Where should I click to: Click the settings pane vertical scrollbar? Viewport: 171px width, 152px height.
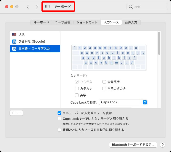(159, 43)
